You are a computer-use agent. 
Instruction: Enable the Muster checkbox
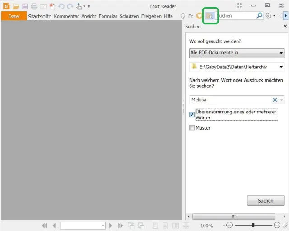coord(191,127)
